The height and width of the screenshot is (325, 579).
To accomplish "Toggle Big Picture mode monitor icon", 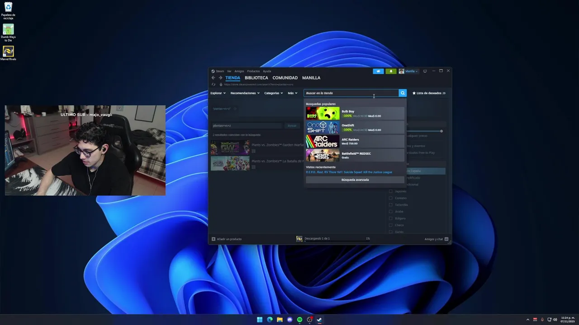I will pyautogui.click(x=425, y=71).
